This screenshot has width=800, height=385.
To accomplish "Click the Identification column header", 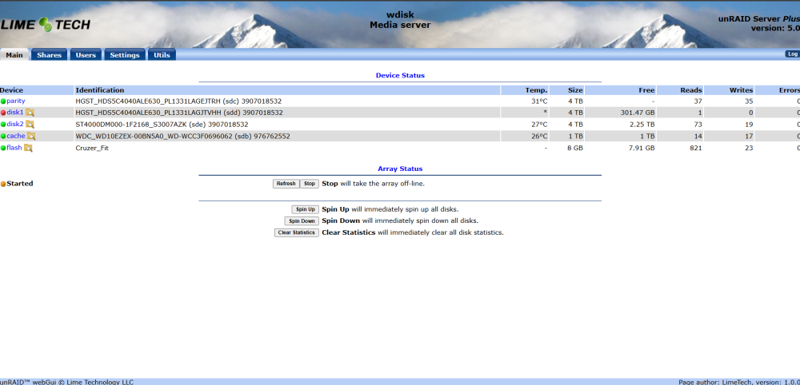I will [x=100, y=90].
